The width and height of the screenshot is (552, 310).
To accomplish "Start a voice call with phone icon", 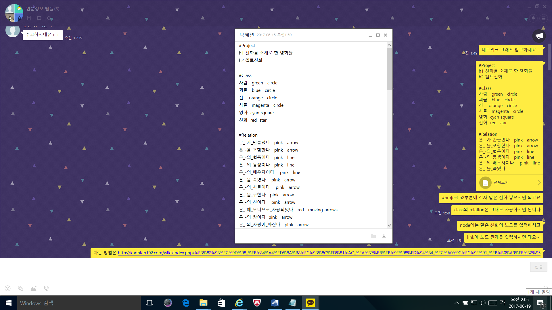I will click(x=46, y=288).
